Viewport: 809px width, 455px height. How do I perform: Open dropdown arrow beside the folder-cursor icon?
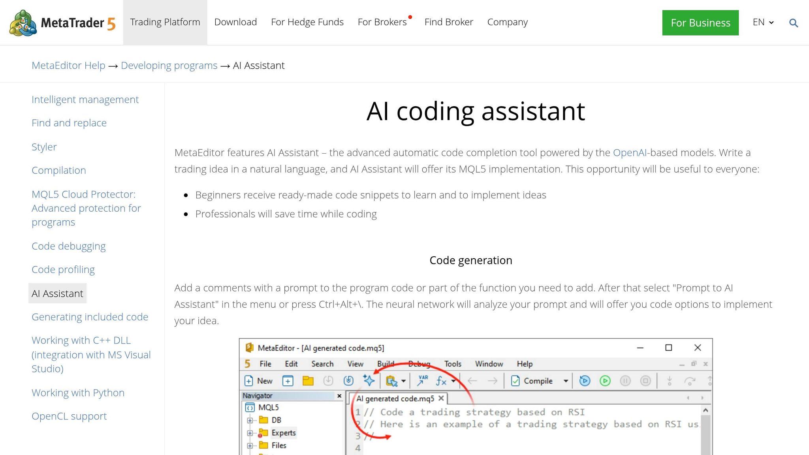tap(403, 381)
